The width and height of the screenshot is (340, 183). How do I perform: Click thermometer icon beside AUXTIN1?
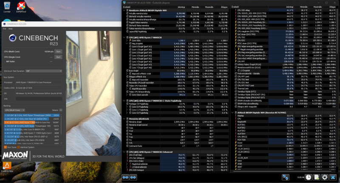tap(236, 125)
